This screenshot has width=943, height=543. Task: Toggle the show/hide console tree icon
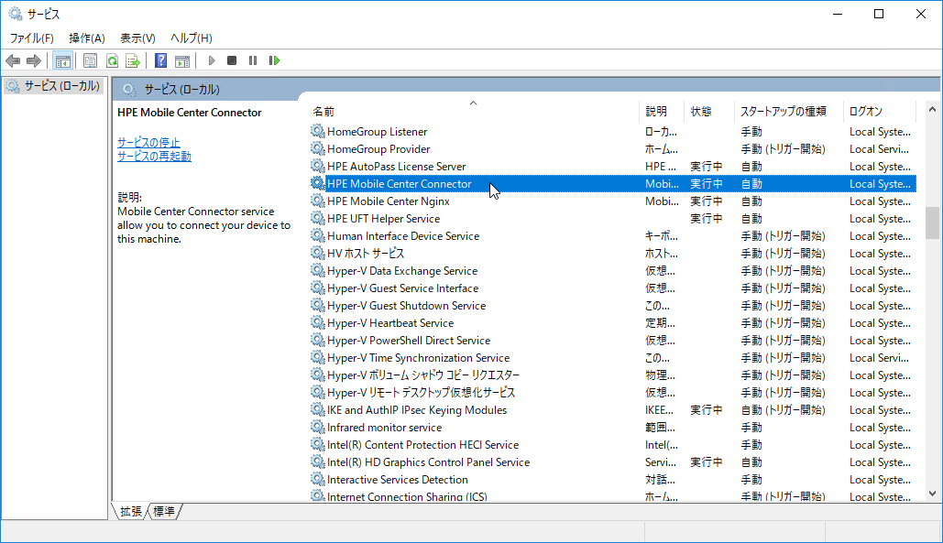point(62,60)
